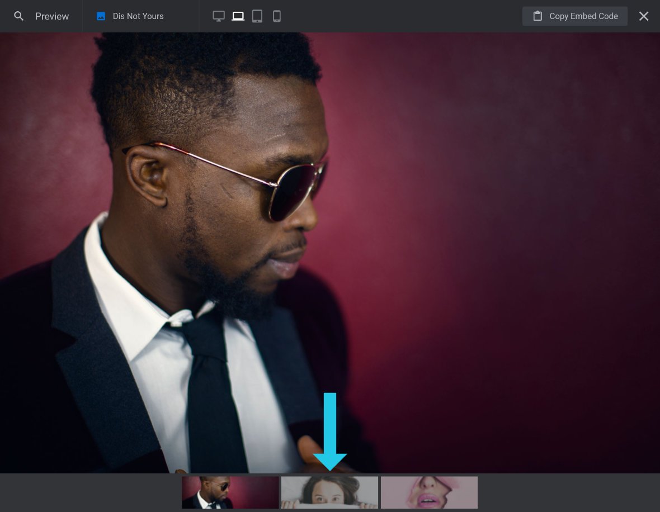Switch to tablet preview mode
The height and width of the screenshot is (512, 660).
(257, 16)
